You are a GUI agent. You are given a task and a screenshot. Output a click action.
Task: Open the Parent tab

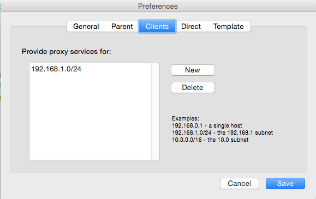pos(122,26)
